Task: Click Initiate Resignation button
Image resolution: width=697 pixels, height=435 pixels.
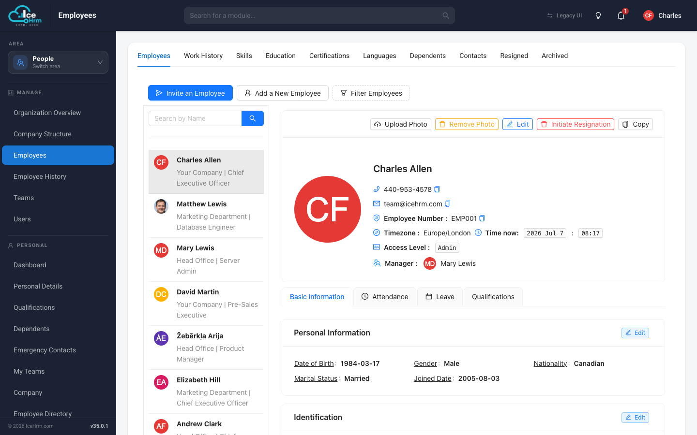Action: [x=576, y=124]
